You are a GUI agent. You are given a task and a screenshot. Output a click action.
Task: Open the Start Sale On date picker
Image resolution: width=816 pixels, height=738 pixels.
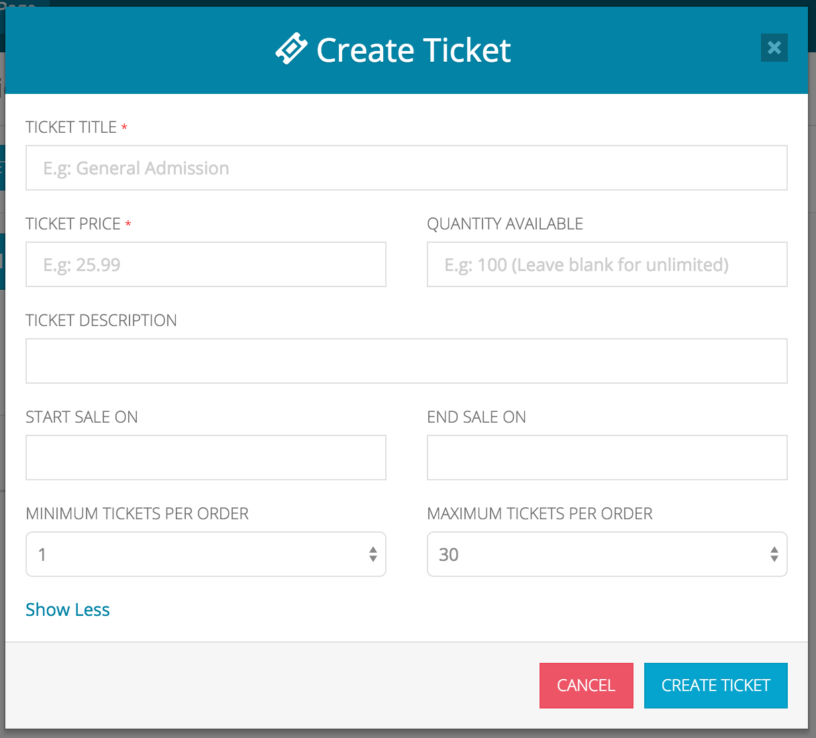point(205,458)
